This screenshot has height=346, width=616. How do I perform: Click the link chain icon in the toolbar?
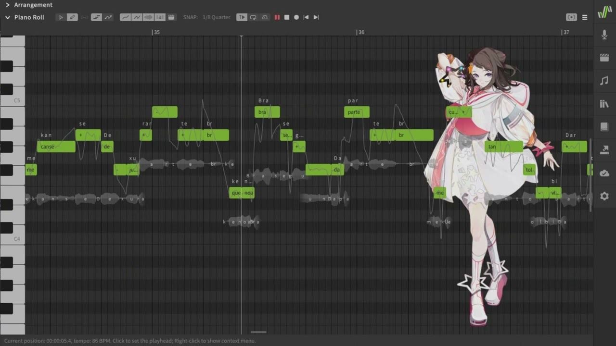coord(84,17)
